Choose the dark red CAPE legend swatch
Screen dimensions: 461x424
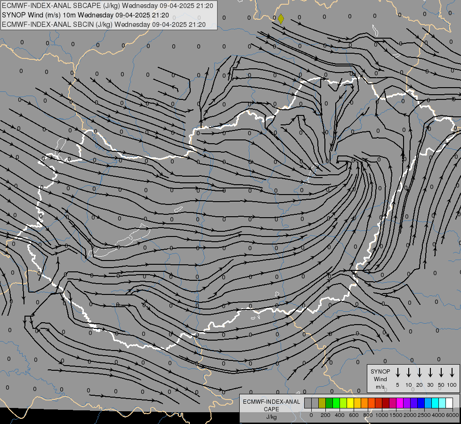(386, 403)
